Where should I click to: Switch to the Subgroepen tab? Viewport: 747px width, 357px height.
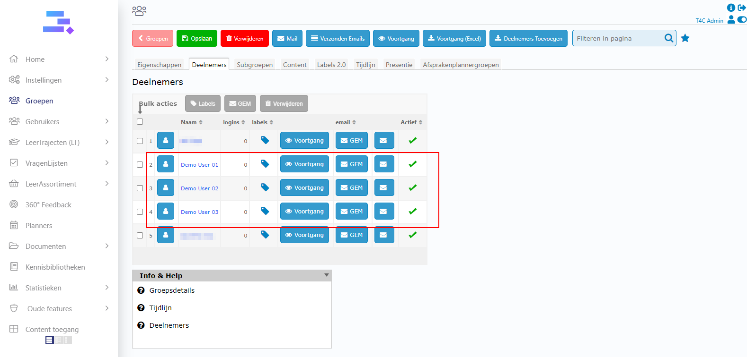(255, 65)
